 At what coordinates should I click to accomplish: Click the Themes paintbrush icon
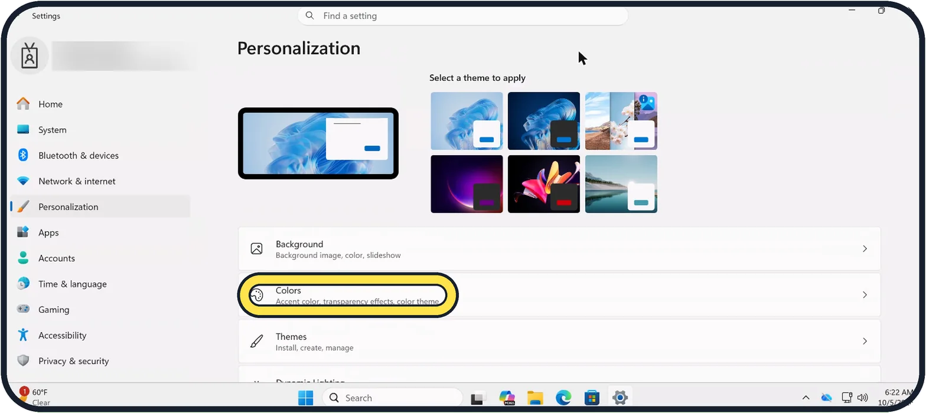[x=256, y=341]
